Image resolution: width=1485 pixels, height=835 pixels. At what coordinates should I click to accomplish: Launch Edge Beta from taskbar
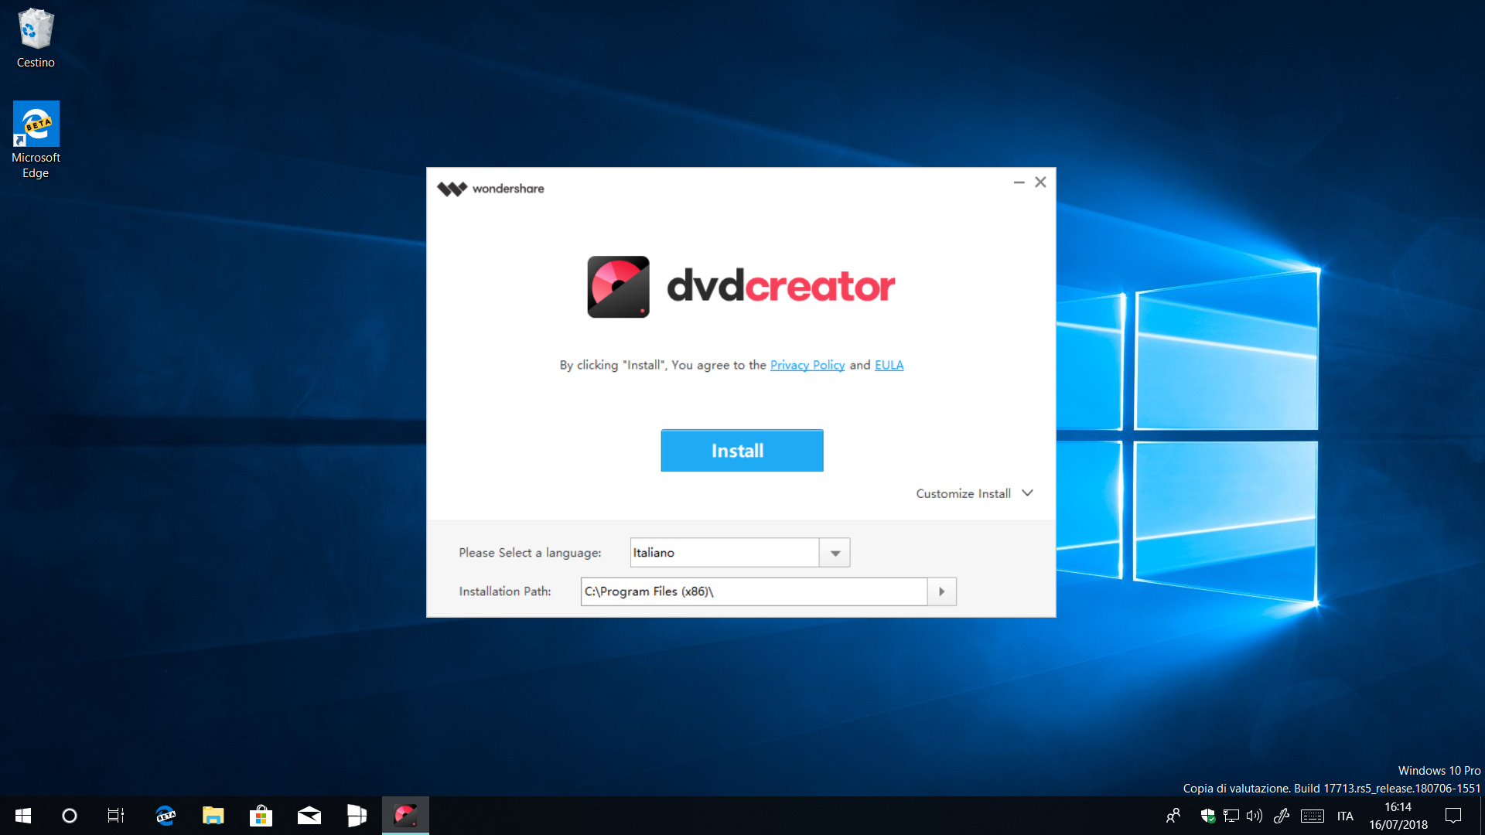166,816
